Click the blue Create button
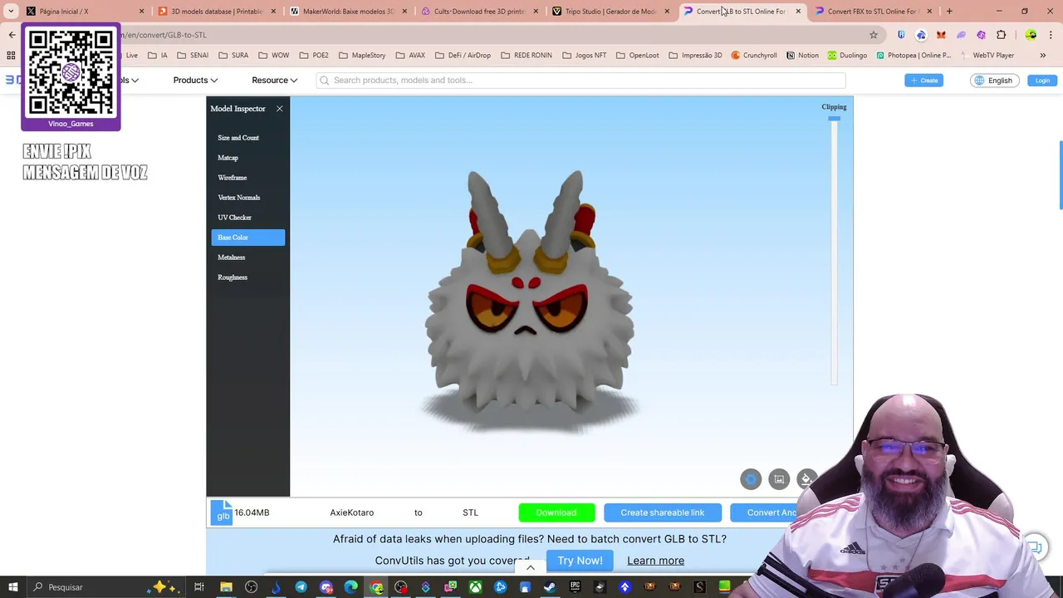 [923, 81]
